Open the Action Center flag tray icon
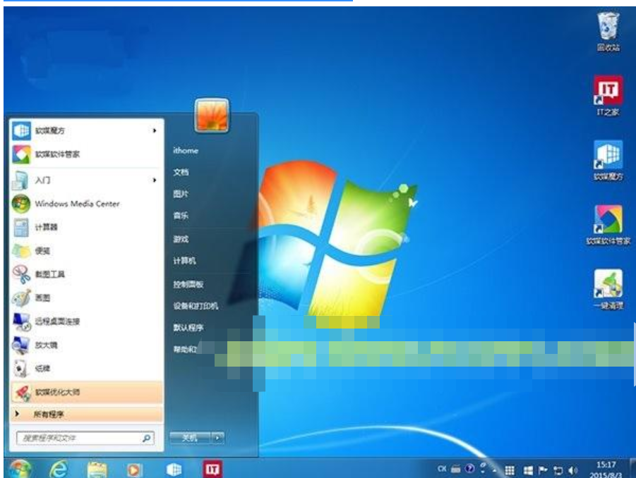The height and width of the screenshot is (478, 636). point(542,470)
